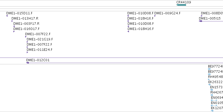Select the blue EK1207 EST arrow glyph
The image size is (223, 112).
tap(212, 111)
